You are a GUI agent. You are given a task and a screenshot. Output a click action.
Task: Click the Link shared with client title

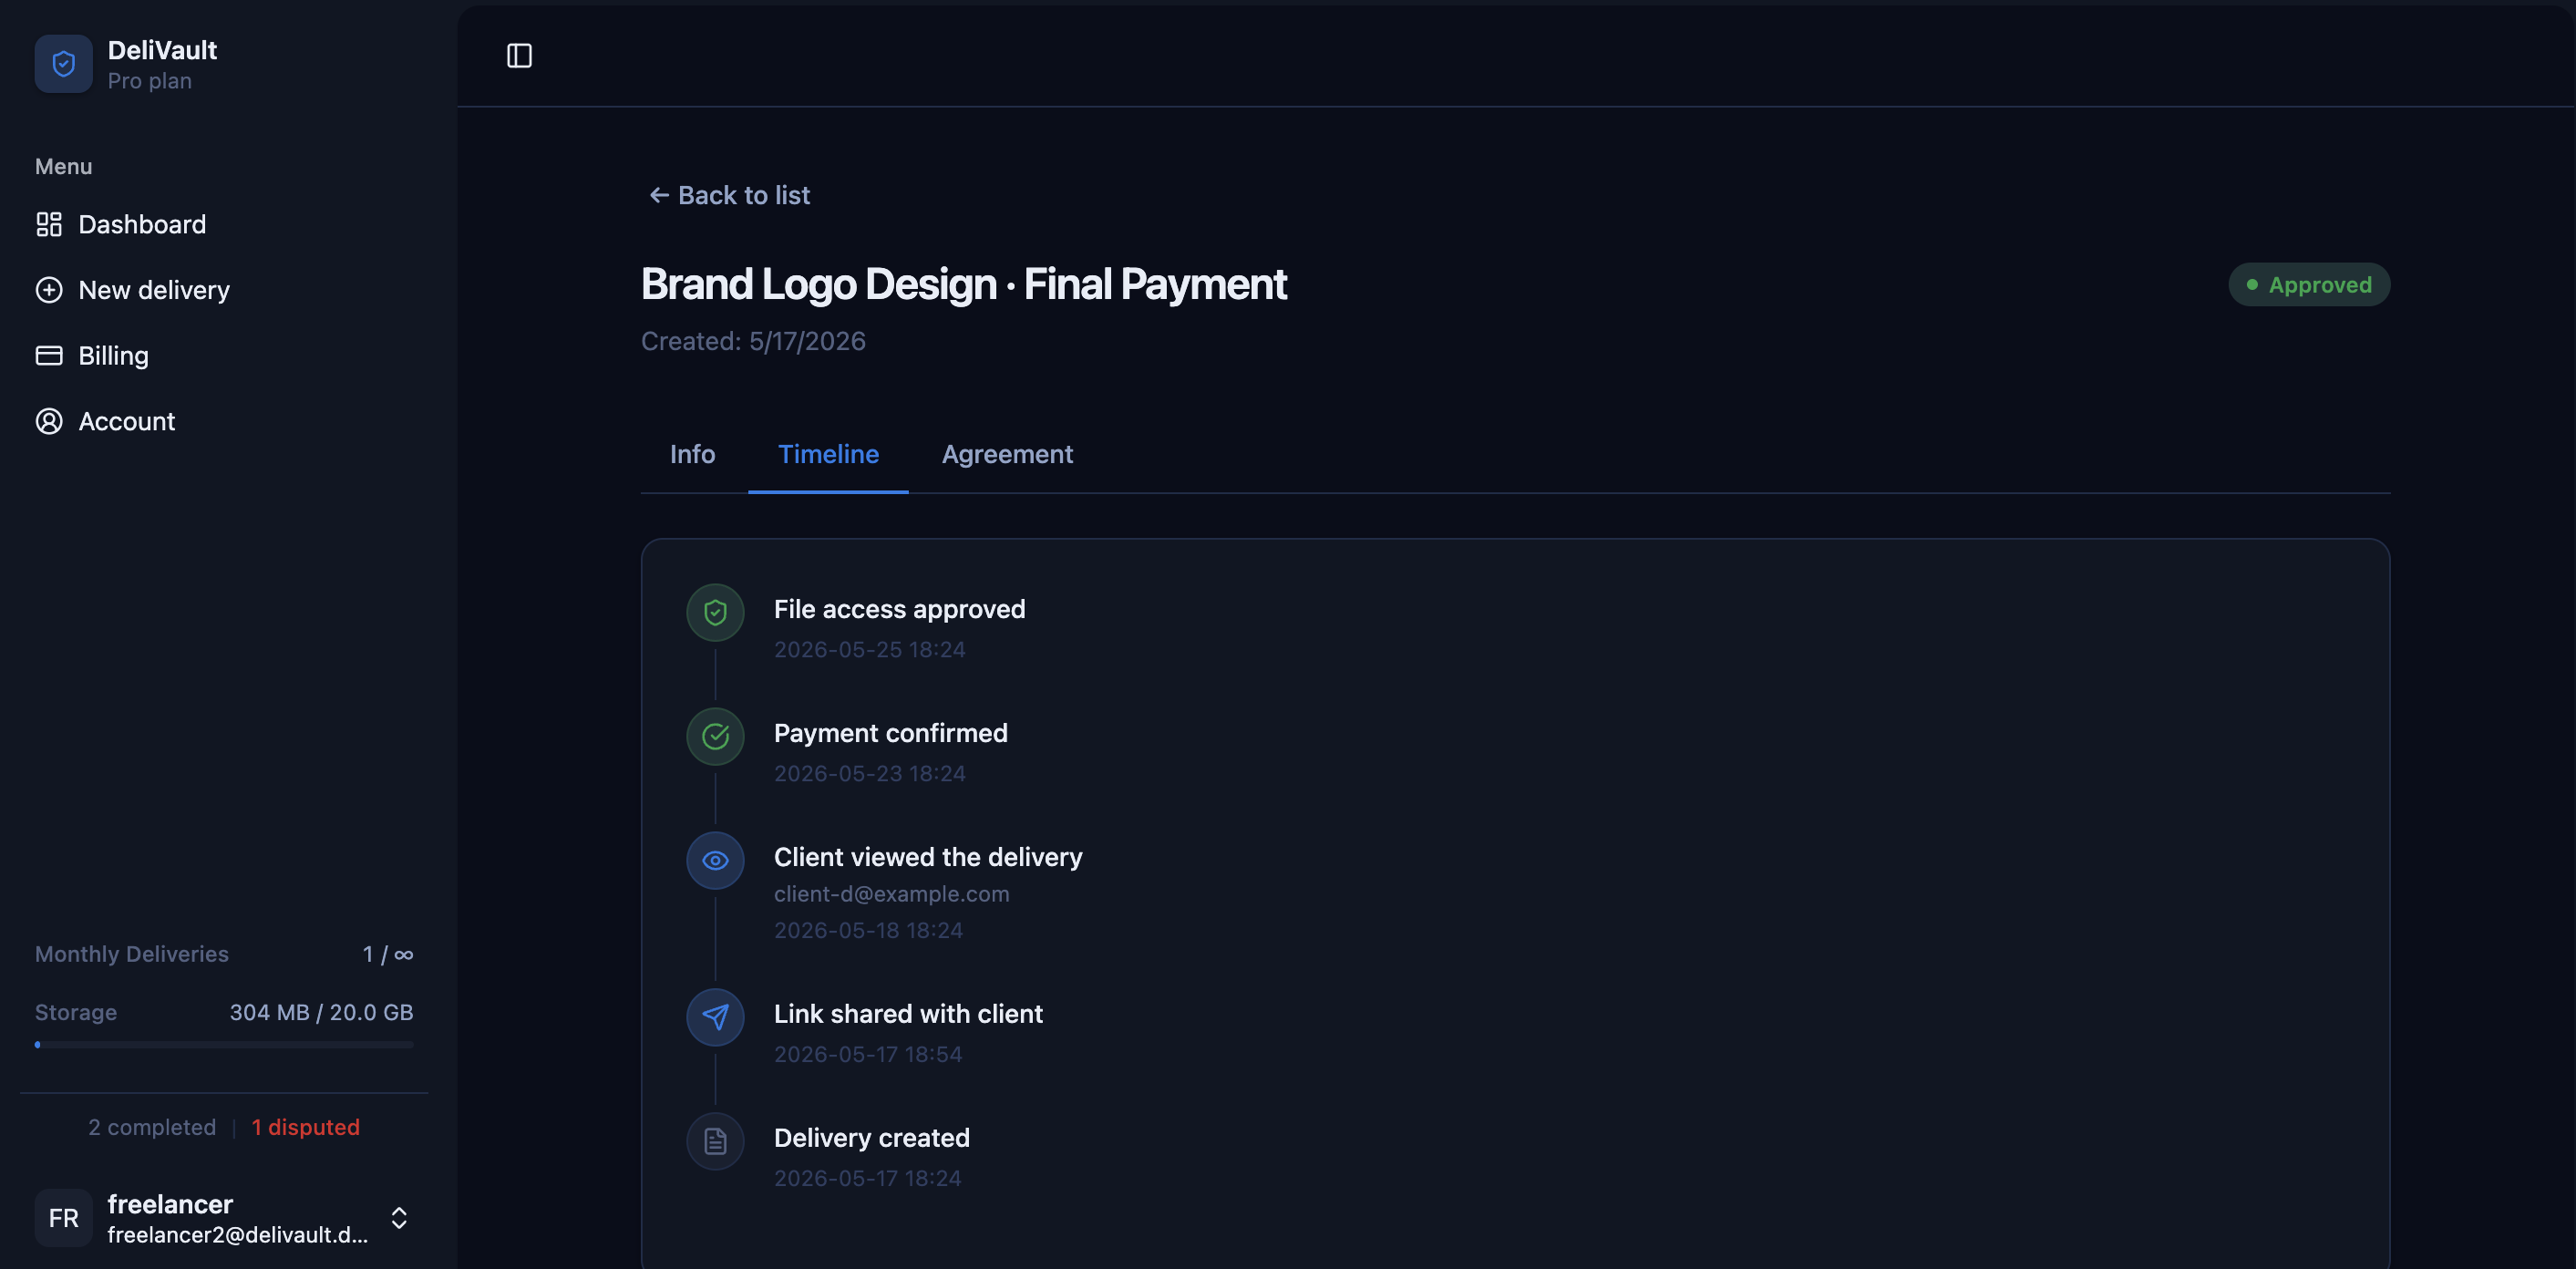coord(908,1014)
